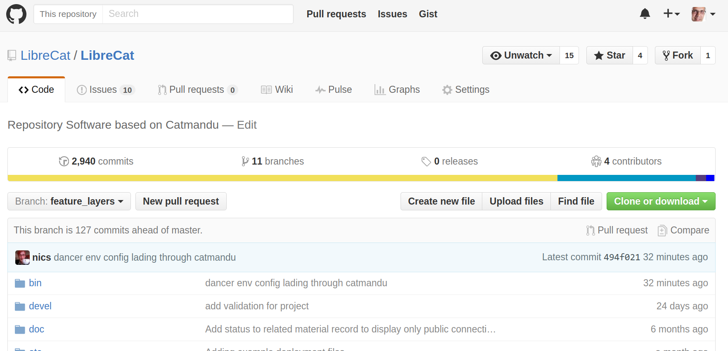
Task: Click the tag icon beside 0 releases
Action: pos(426,161)
